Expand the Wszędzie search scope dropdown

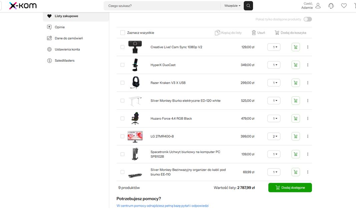(x=232, y=6)
